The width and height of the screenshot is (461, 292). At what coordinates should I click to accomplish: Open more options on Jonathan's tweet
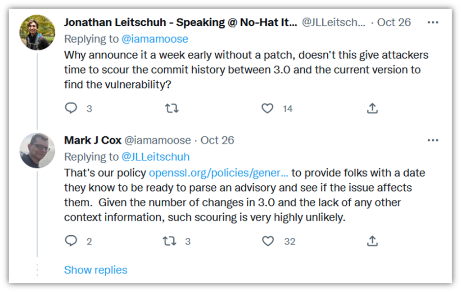pyautogui.click(x=433, y=22)
